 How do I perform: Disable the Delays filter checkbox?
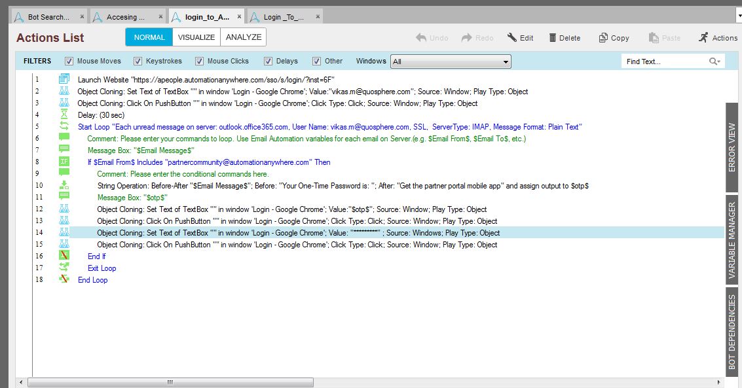pos(268,62)
